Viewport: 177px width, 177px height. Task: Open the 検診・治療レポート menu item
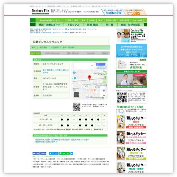tap(49, 25)
